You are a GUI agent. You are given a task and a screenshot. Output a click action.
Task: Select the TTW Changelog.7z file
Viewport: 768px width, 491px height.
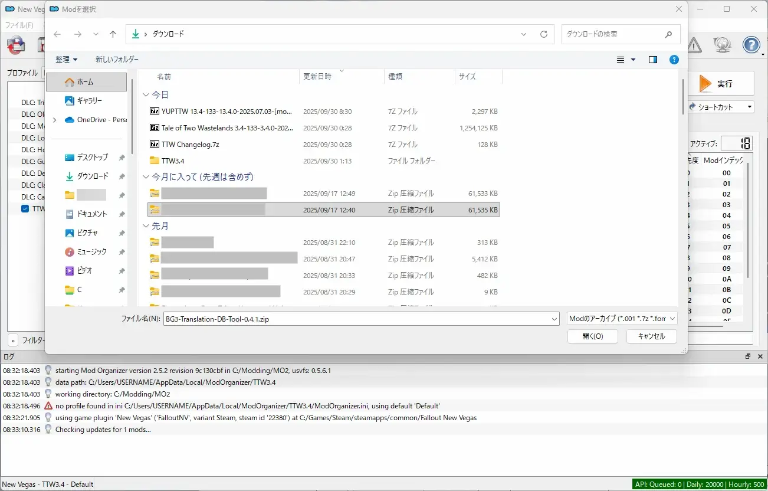[190, 145]
